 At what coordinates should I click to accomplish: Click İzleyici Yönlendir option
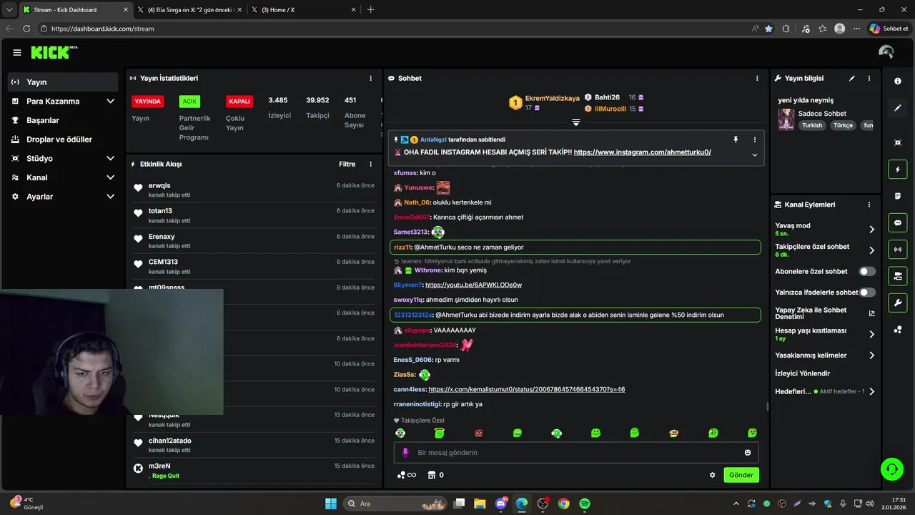click(802, 373)
